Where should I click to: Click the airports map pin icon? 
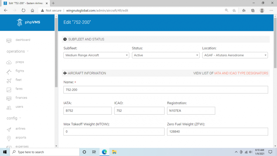pos(9,138)
